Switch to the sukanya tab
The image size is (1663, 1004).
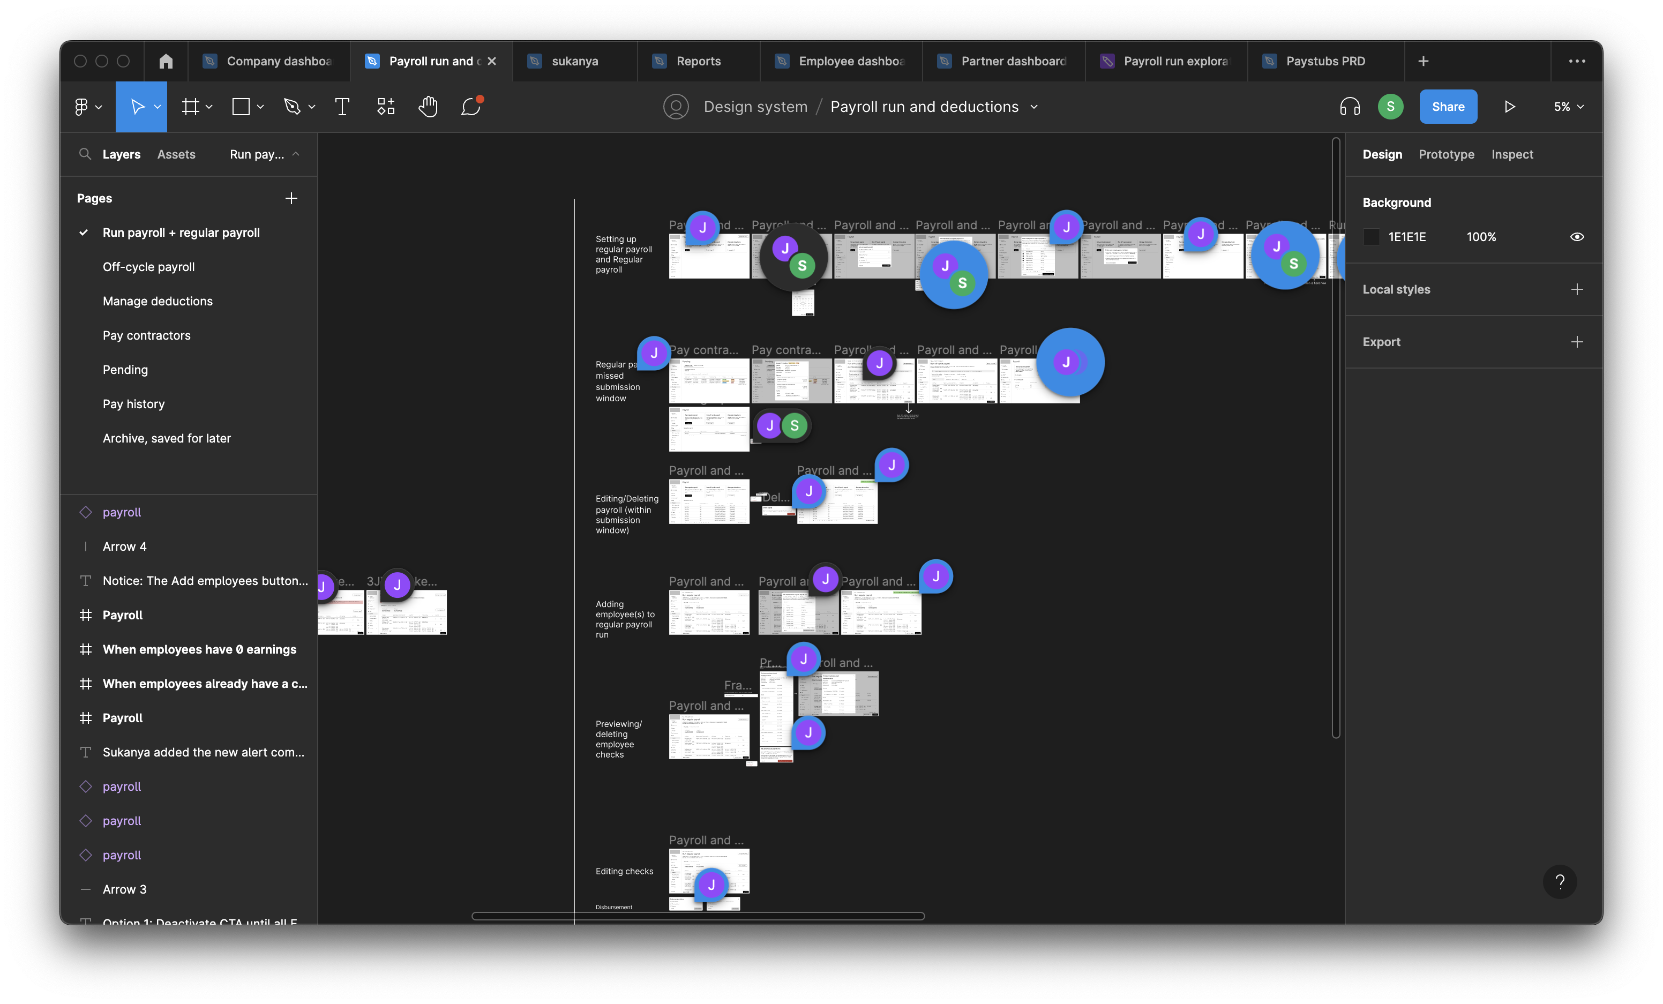pos(575,62)
